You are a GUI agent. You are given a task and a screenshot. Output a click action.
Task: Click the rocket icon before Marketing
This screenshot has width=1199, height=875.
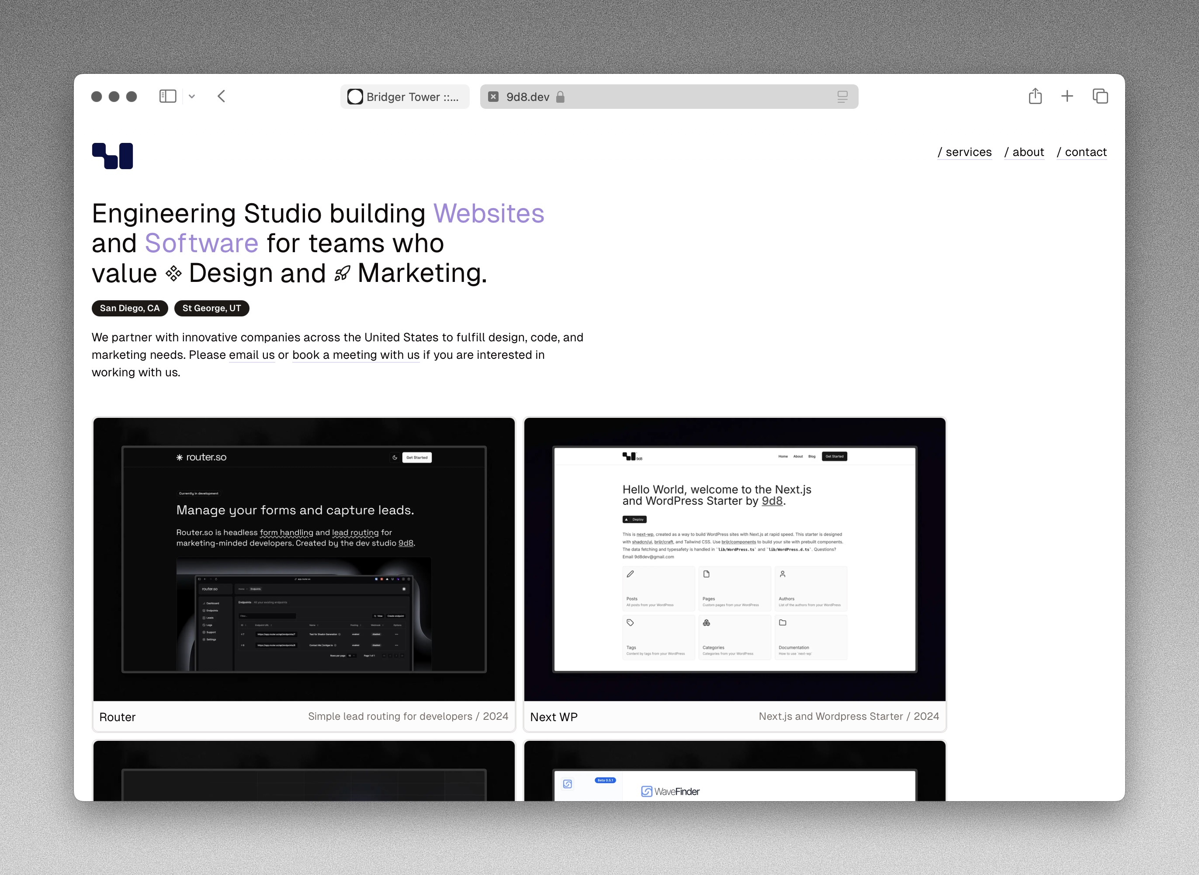(342, 274)
